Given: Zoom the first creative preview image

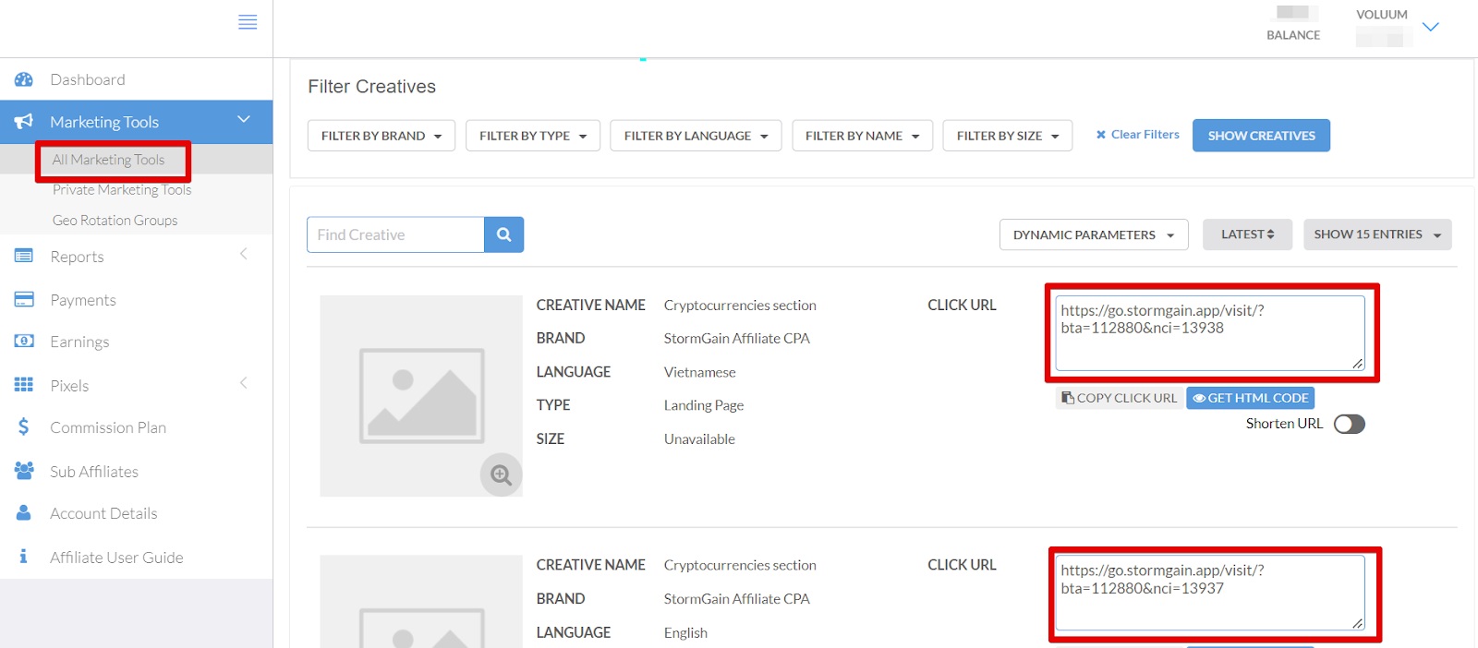Looking at the screenshot, I should [x=501, y=475].
